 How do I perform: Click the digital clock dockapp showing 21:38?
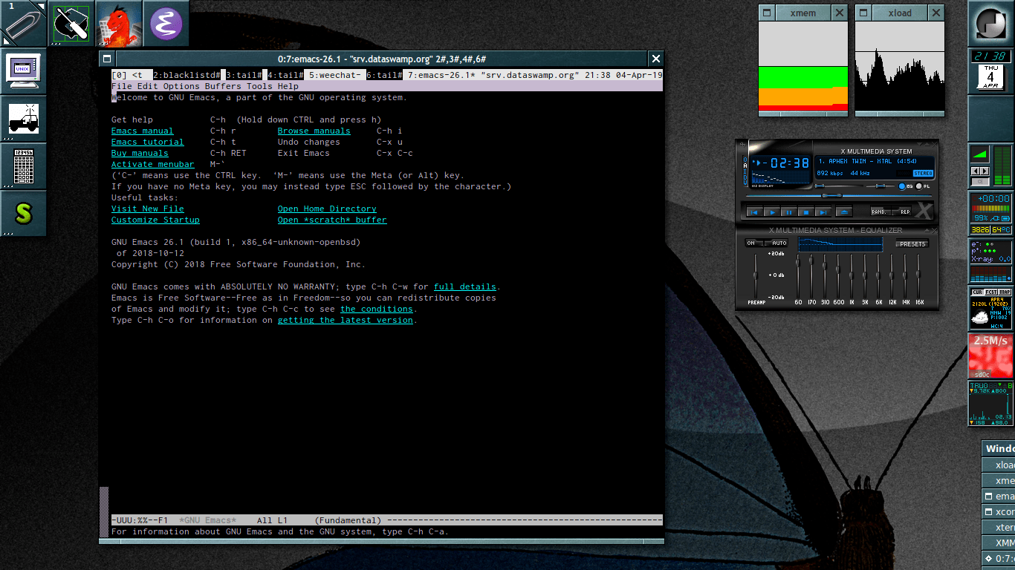[x=991, y=56]
